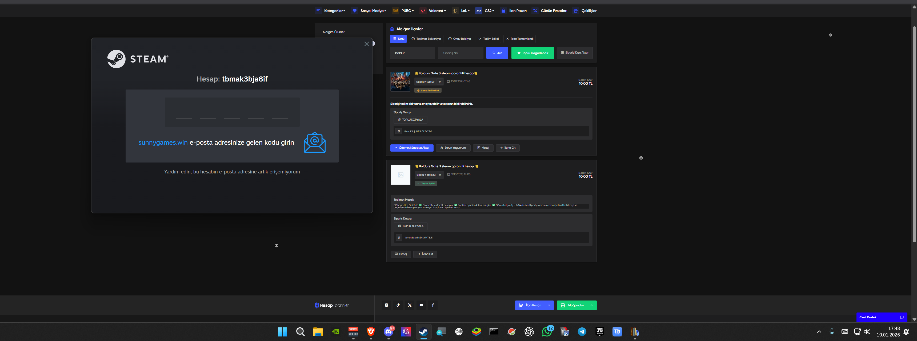Expand the Sosyal Medya dropdown
Image resolution: width=917 pixels, height=341 pixels.
click(x=369, y=11)
